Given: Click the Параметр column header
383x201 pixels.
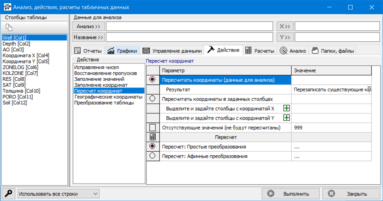Looking at the screenshot, I should click(225, 70).
